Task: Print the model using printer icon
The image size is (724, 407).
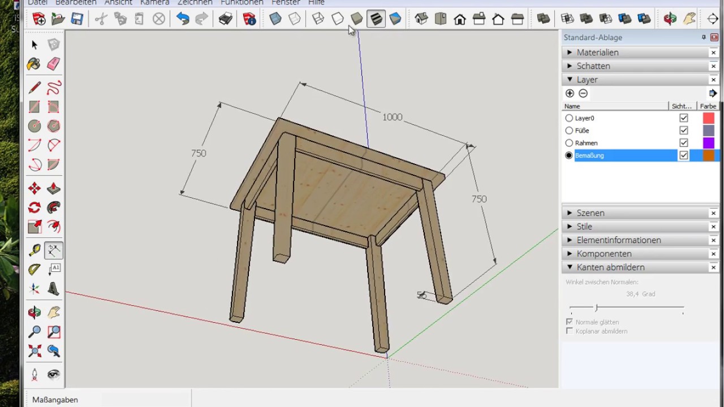Action: pos(226,19)
